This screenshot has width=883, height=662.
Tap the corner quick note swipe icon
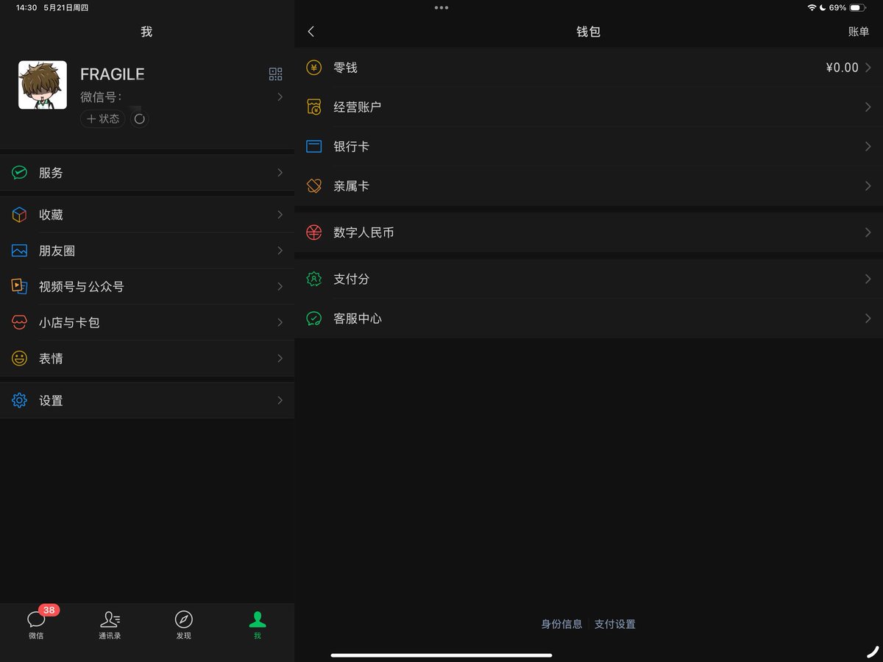[x=873, y=651]
